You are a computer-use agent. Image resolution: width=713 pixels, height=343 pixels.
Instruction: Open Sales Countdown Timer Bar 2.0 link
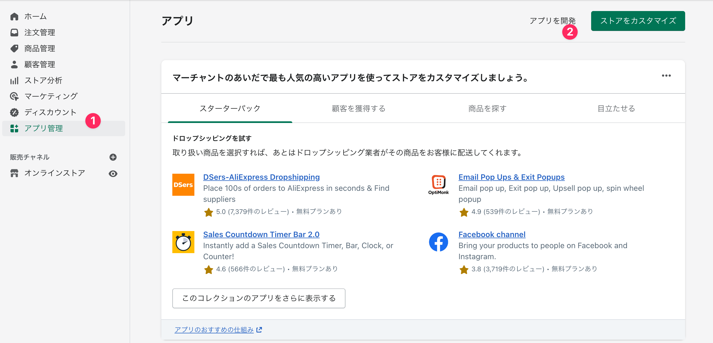(261, 234)
